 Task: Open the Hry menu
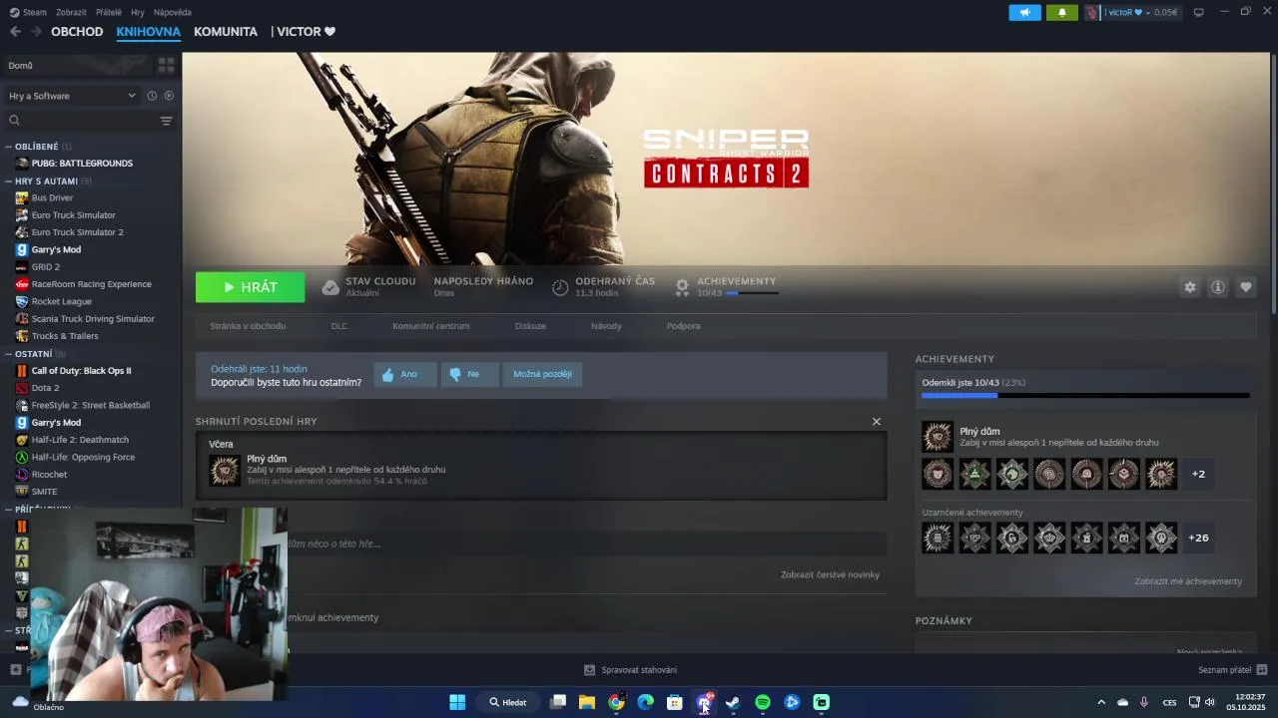click(x=138, y=12)
